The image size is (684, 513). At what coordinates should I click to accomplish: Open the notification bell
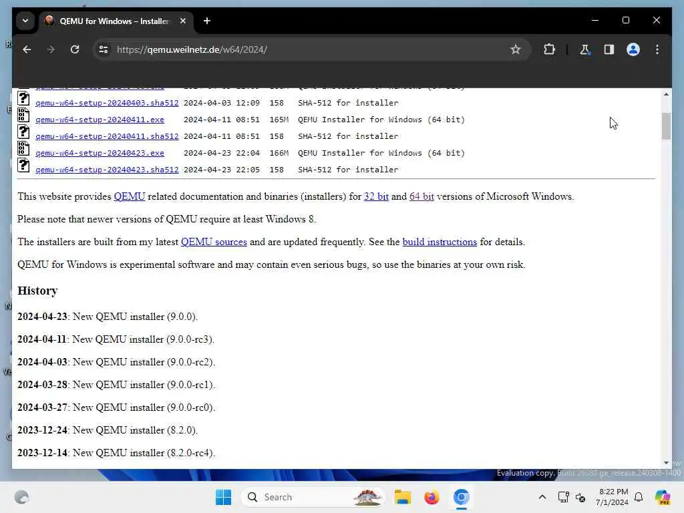click(639, 497)
